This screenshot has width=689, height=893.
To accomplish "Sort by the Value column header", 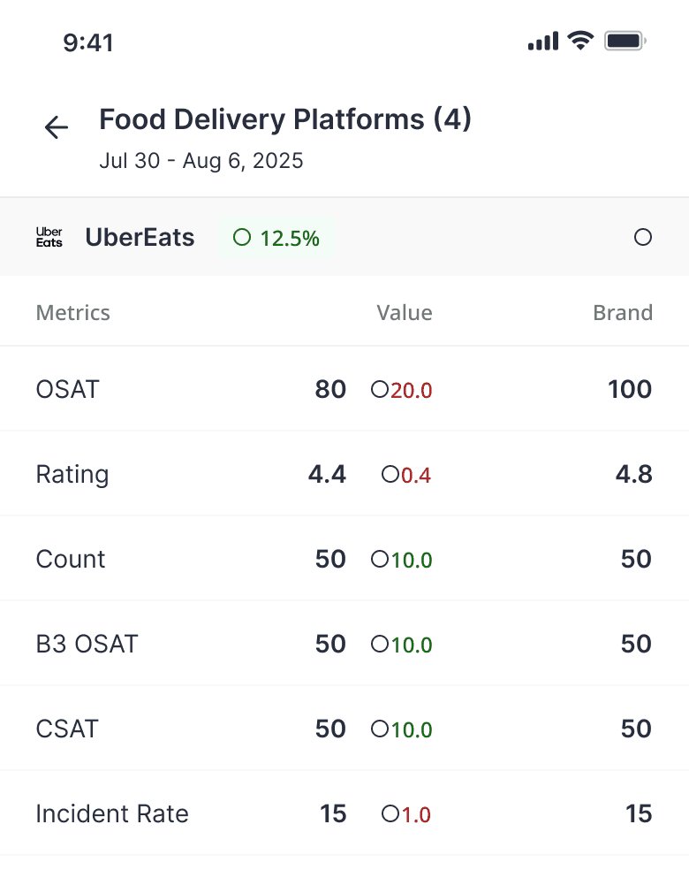I will click(405, 313).
